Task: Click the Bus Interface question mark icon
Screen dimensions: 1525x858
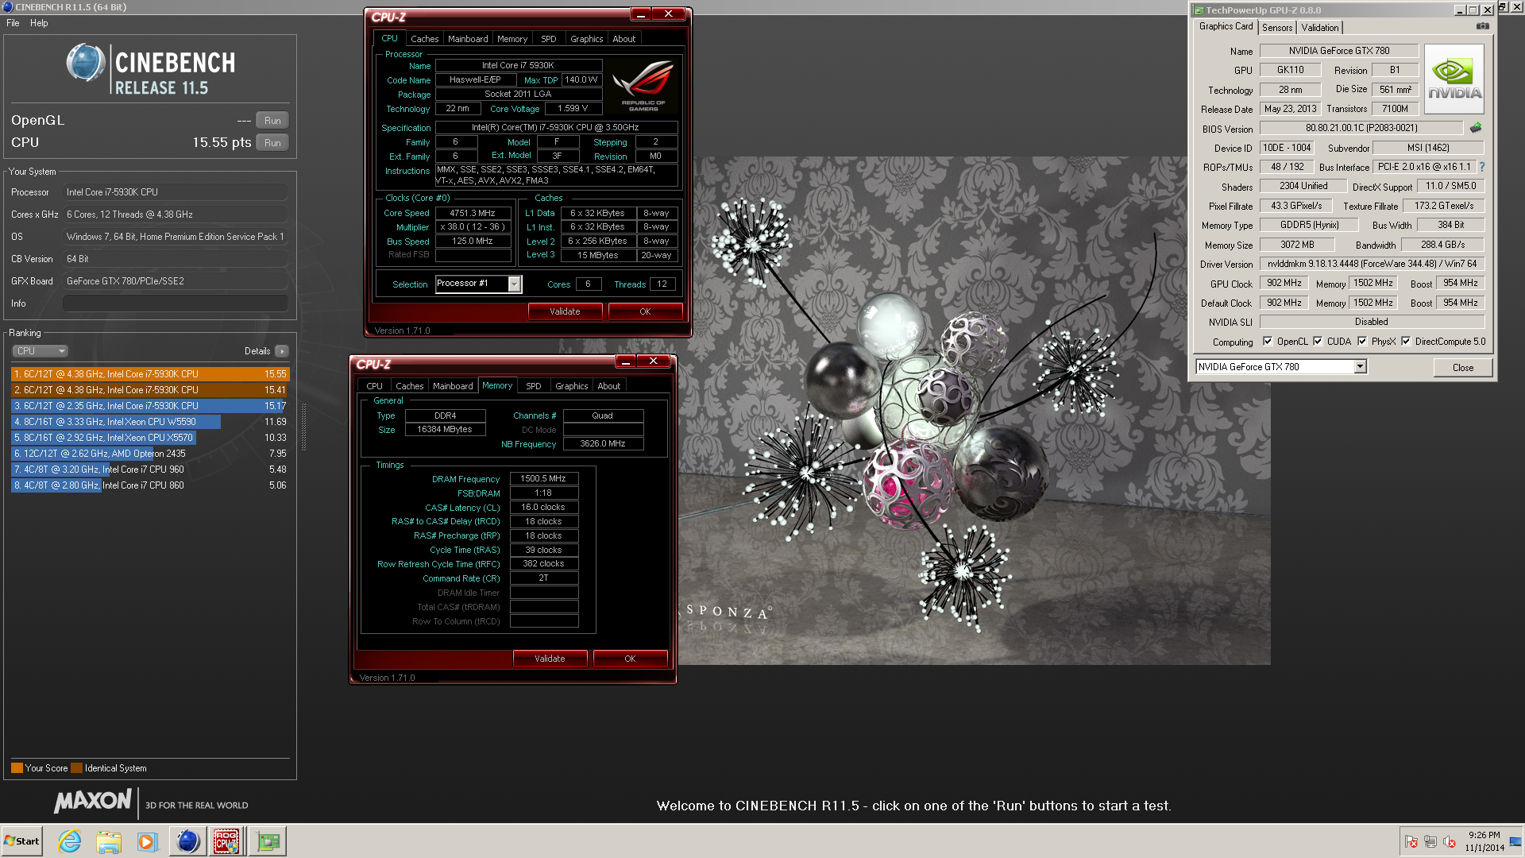Action: 1481,167
